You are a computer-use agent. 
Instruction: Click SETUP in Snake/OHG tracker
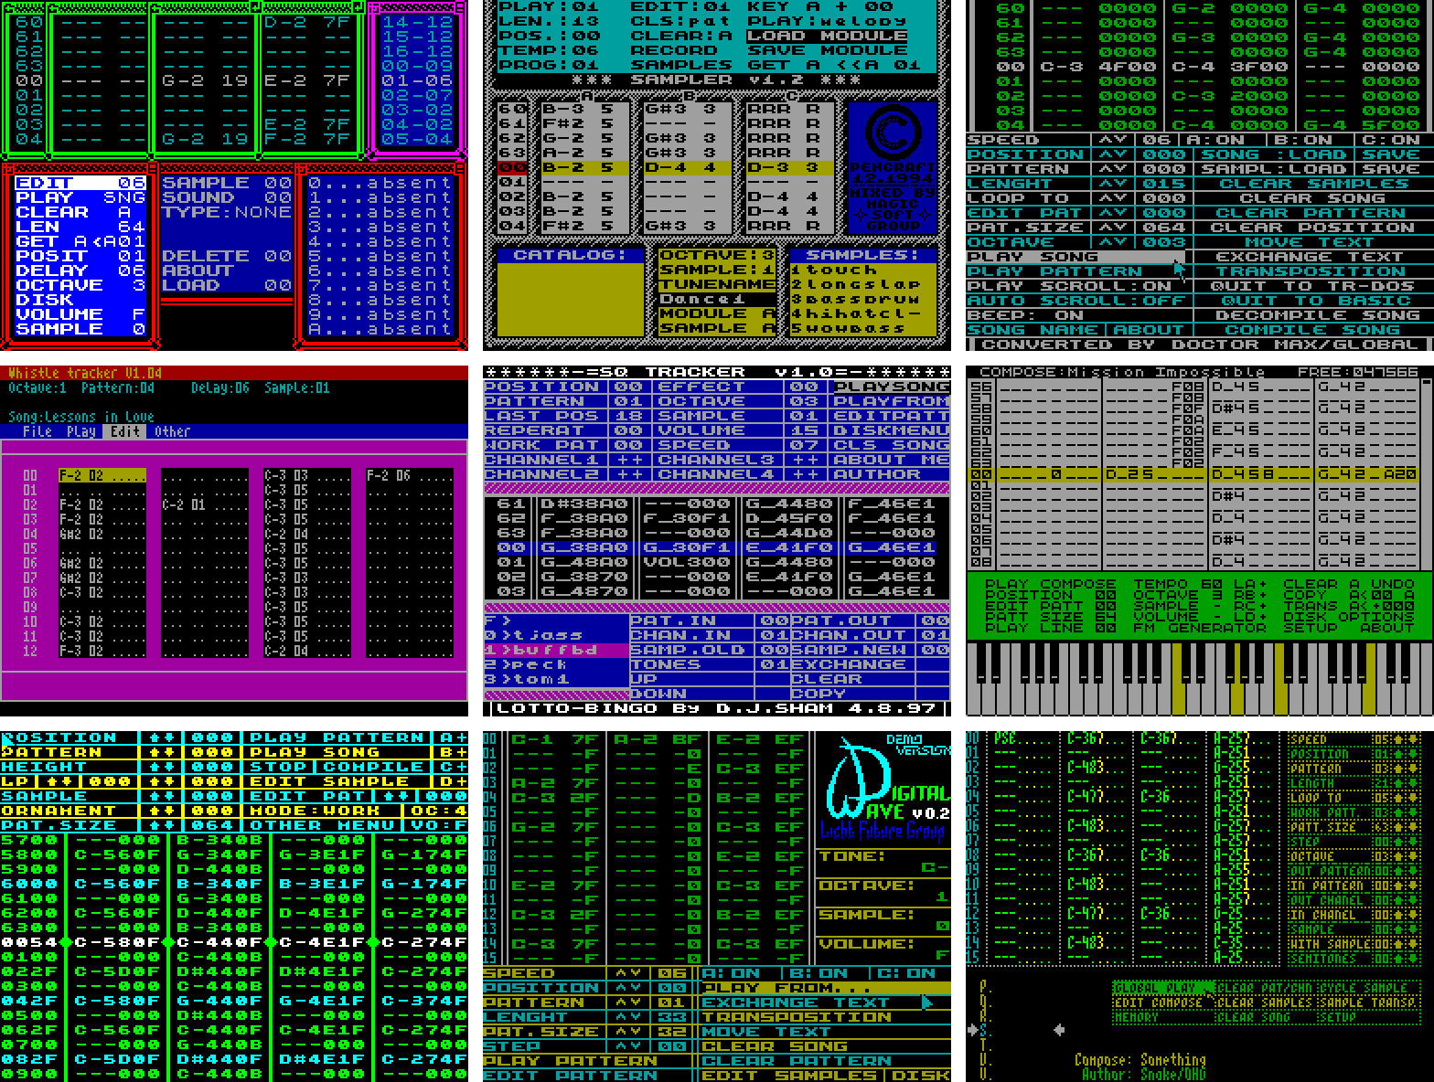(1337, 1017)
